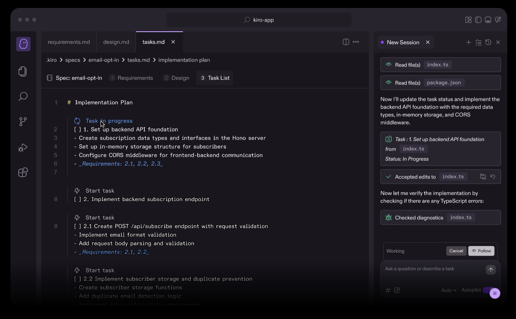Image resolution: width=516 pixels, height=319 pixels.
Task: Click eye icon on Read file(s) package.json
Action: [x=388, y=83]
